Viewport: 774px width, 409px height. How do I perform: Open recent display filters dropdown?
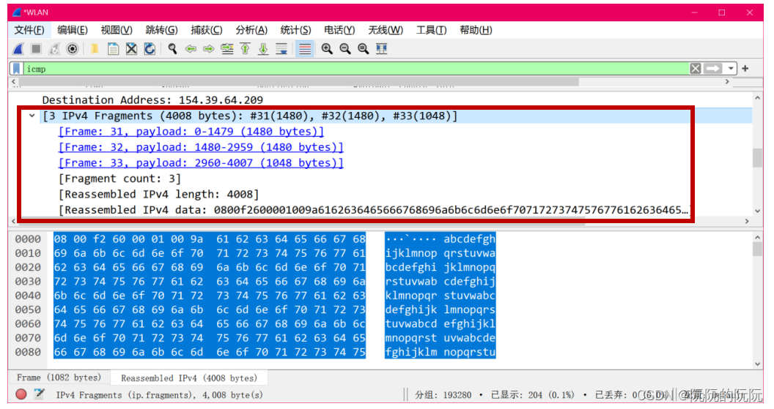731,69
